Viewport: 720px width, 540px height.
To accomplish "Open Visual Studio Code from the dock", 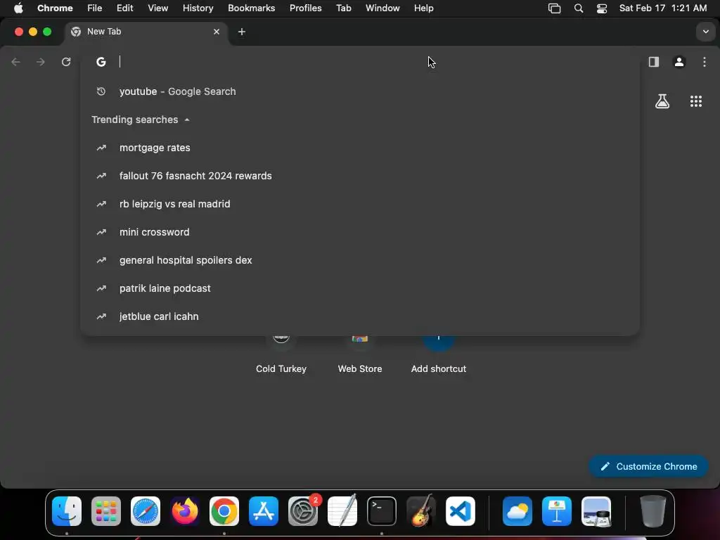I will [x=461, y=511].
